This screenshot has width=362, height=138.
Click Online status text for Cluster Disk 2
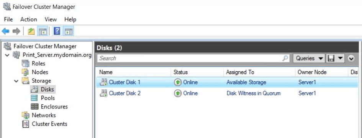pyautogui.click(x=190, y=93)
